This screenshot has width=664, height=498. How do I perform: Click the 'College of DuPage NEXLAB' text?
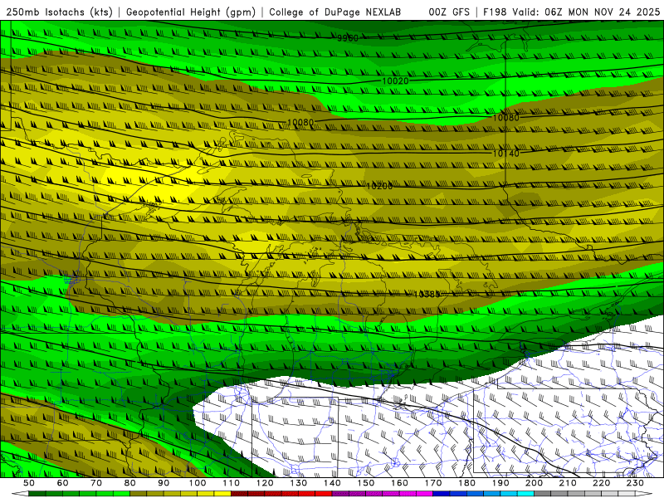[334, 12]
